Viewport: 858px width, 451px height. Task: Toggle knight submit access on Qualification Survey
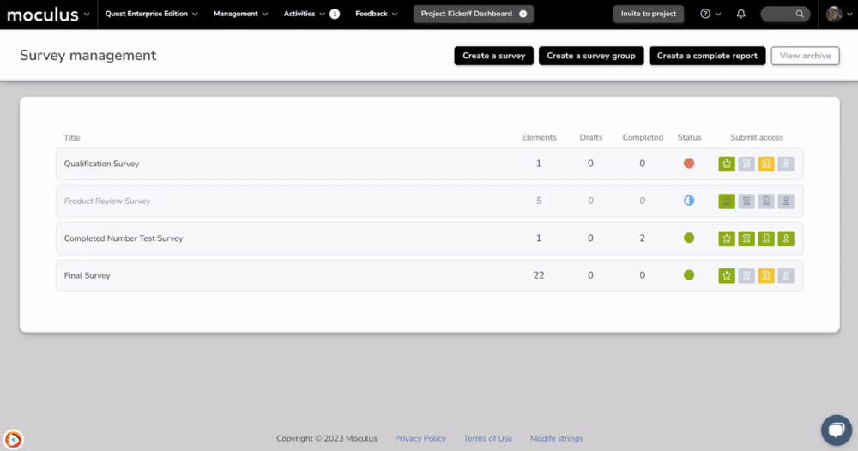766,164
